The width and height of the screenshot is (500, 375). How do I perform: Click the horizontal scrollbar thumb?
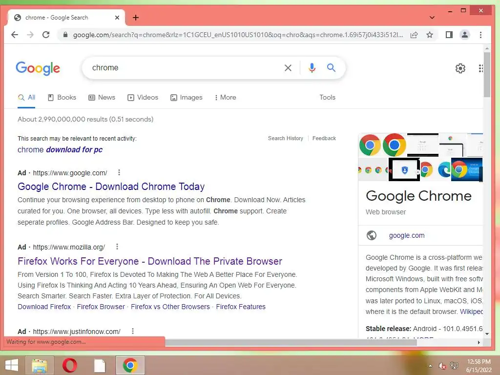(291, 342)
